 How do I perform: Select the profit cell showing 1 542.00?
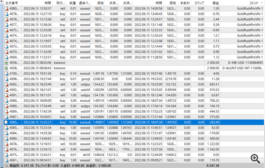[x=213, y=149]
